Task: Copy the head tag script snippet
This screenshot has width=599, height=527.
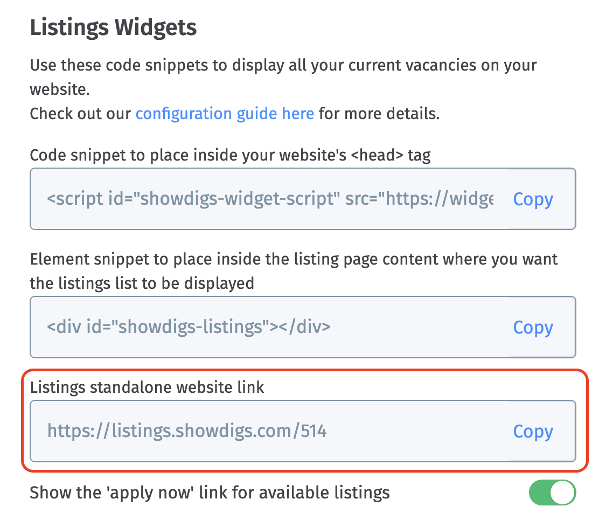Action: (x=533, y=199)
